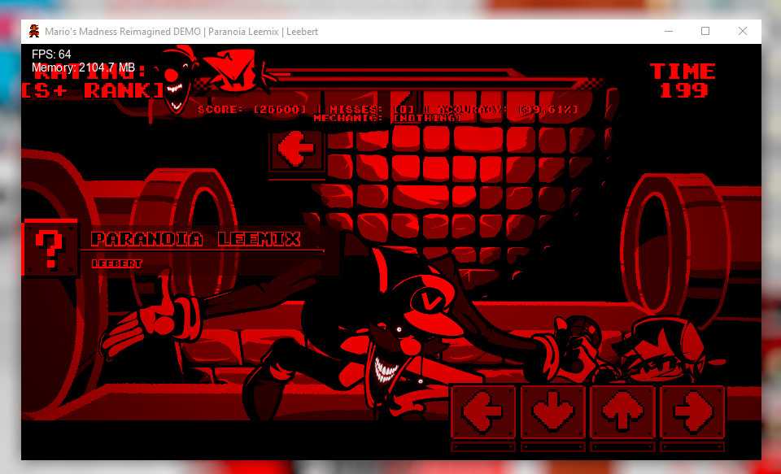Close the Mario's Madness game window
The image size is (781, 474).
[x=743, y=32]
